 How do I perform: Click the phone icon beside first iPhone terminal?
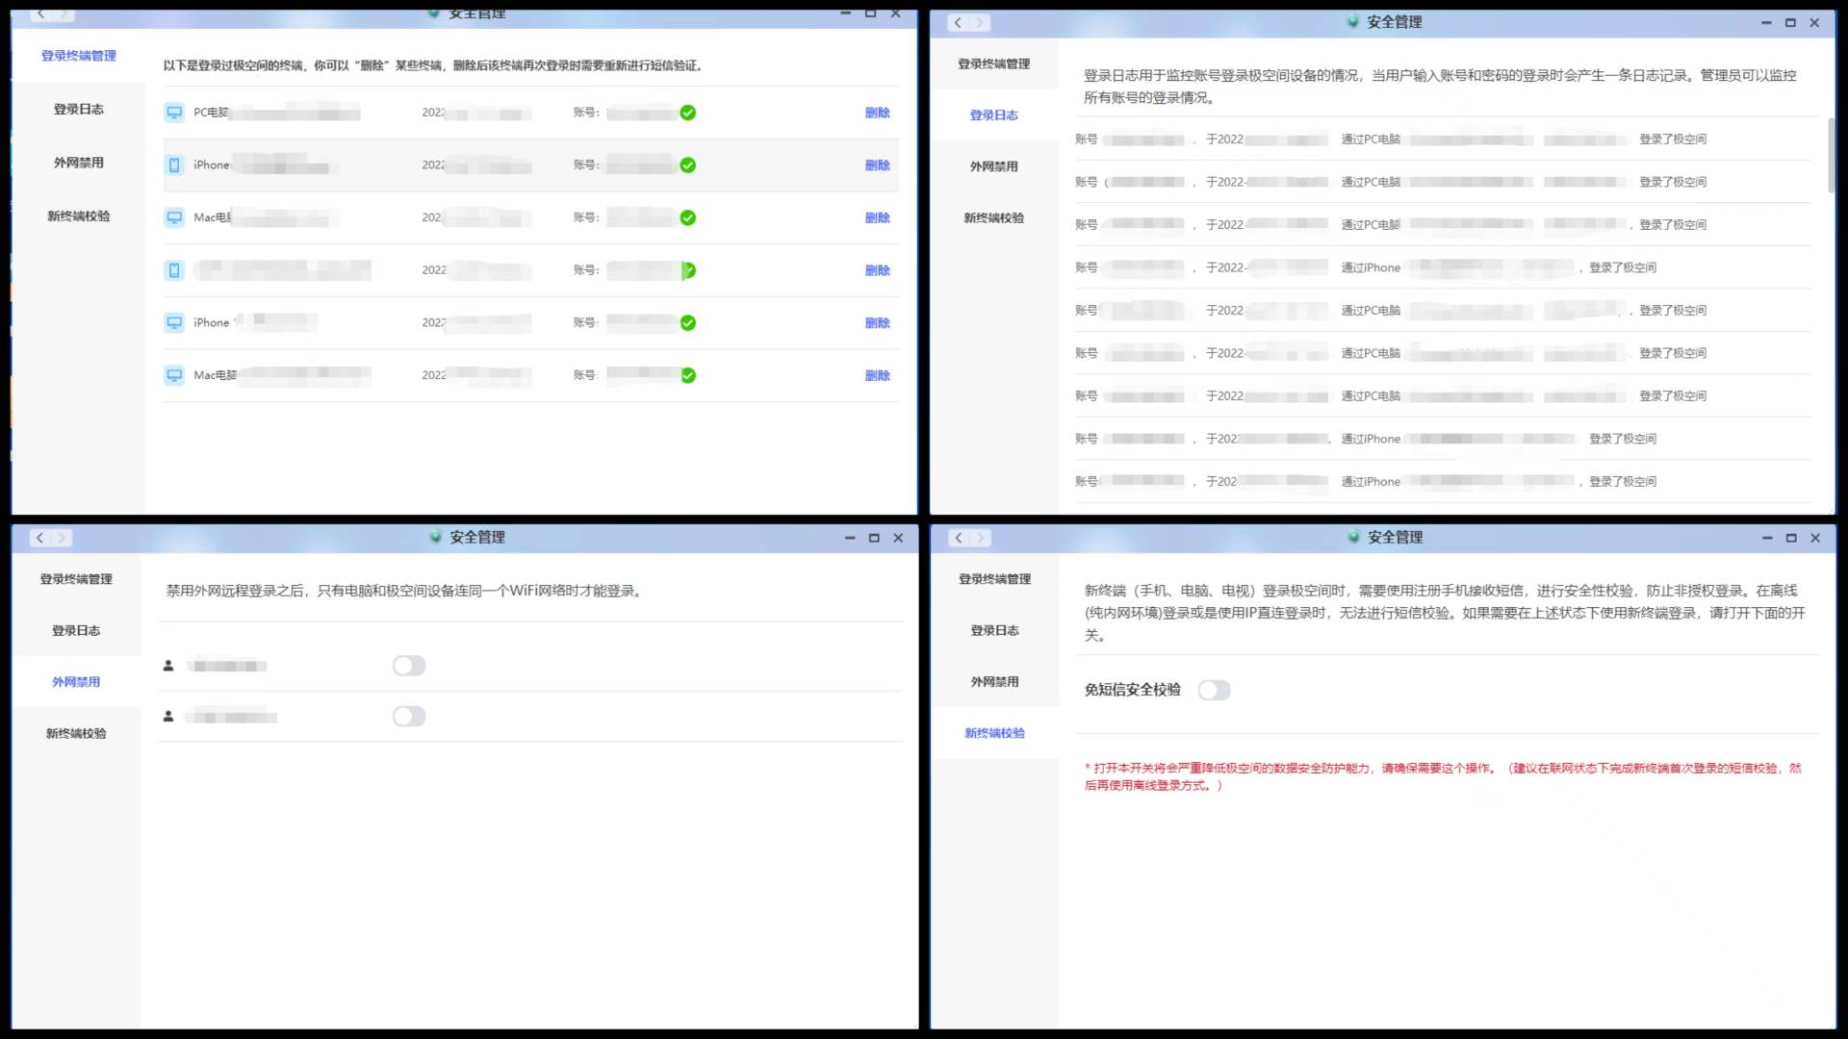[174, 165]
